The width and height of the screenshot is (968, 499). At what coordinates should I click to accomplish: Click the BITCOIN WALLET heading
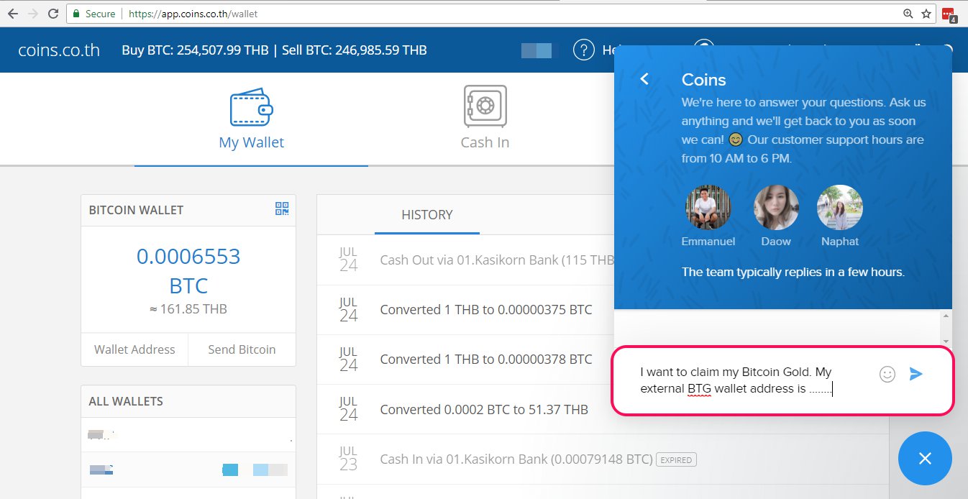[x=136, y=210]
